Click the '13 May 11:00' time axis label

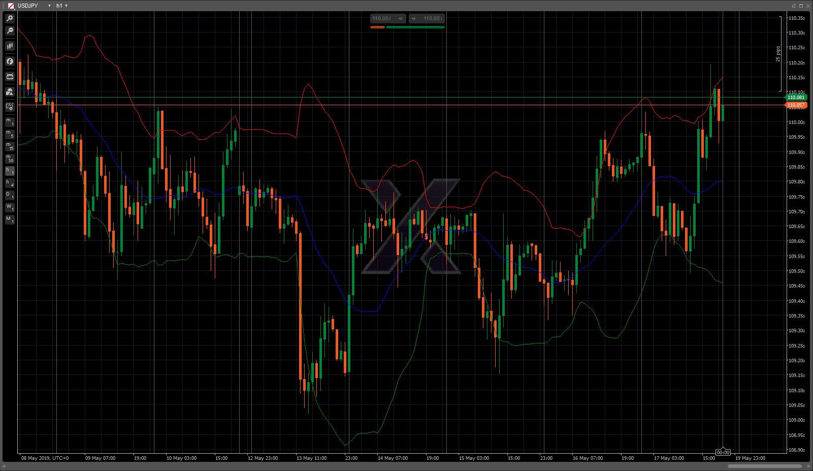(311, 458)
